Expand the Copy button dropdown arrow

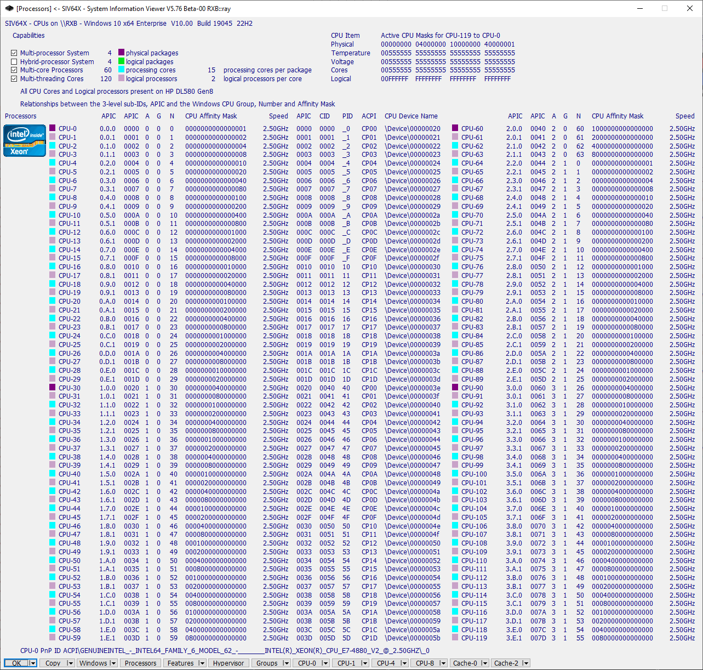pos(70,663)
